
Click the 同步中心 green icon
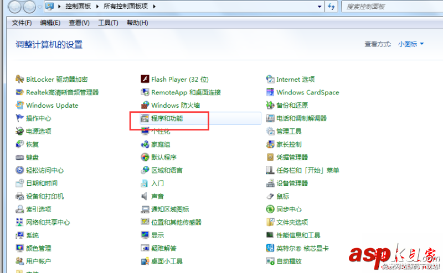[x=270, y=209]
